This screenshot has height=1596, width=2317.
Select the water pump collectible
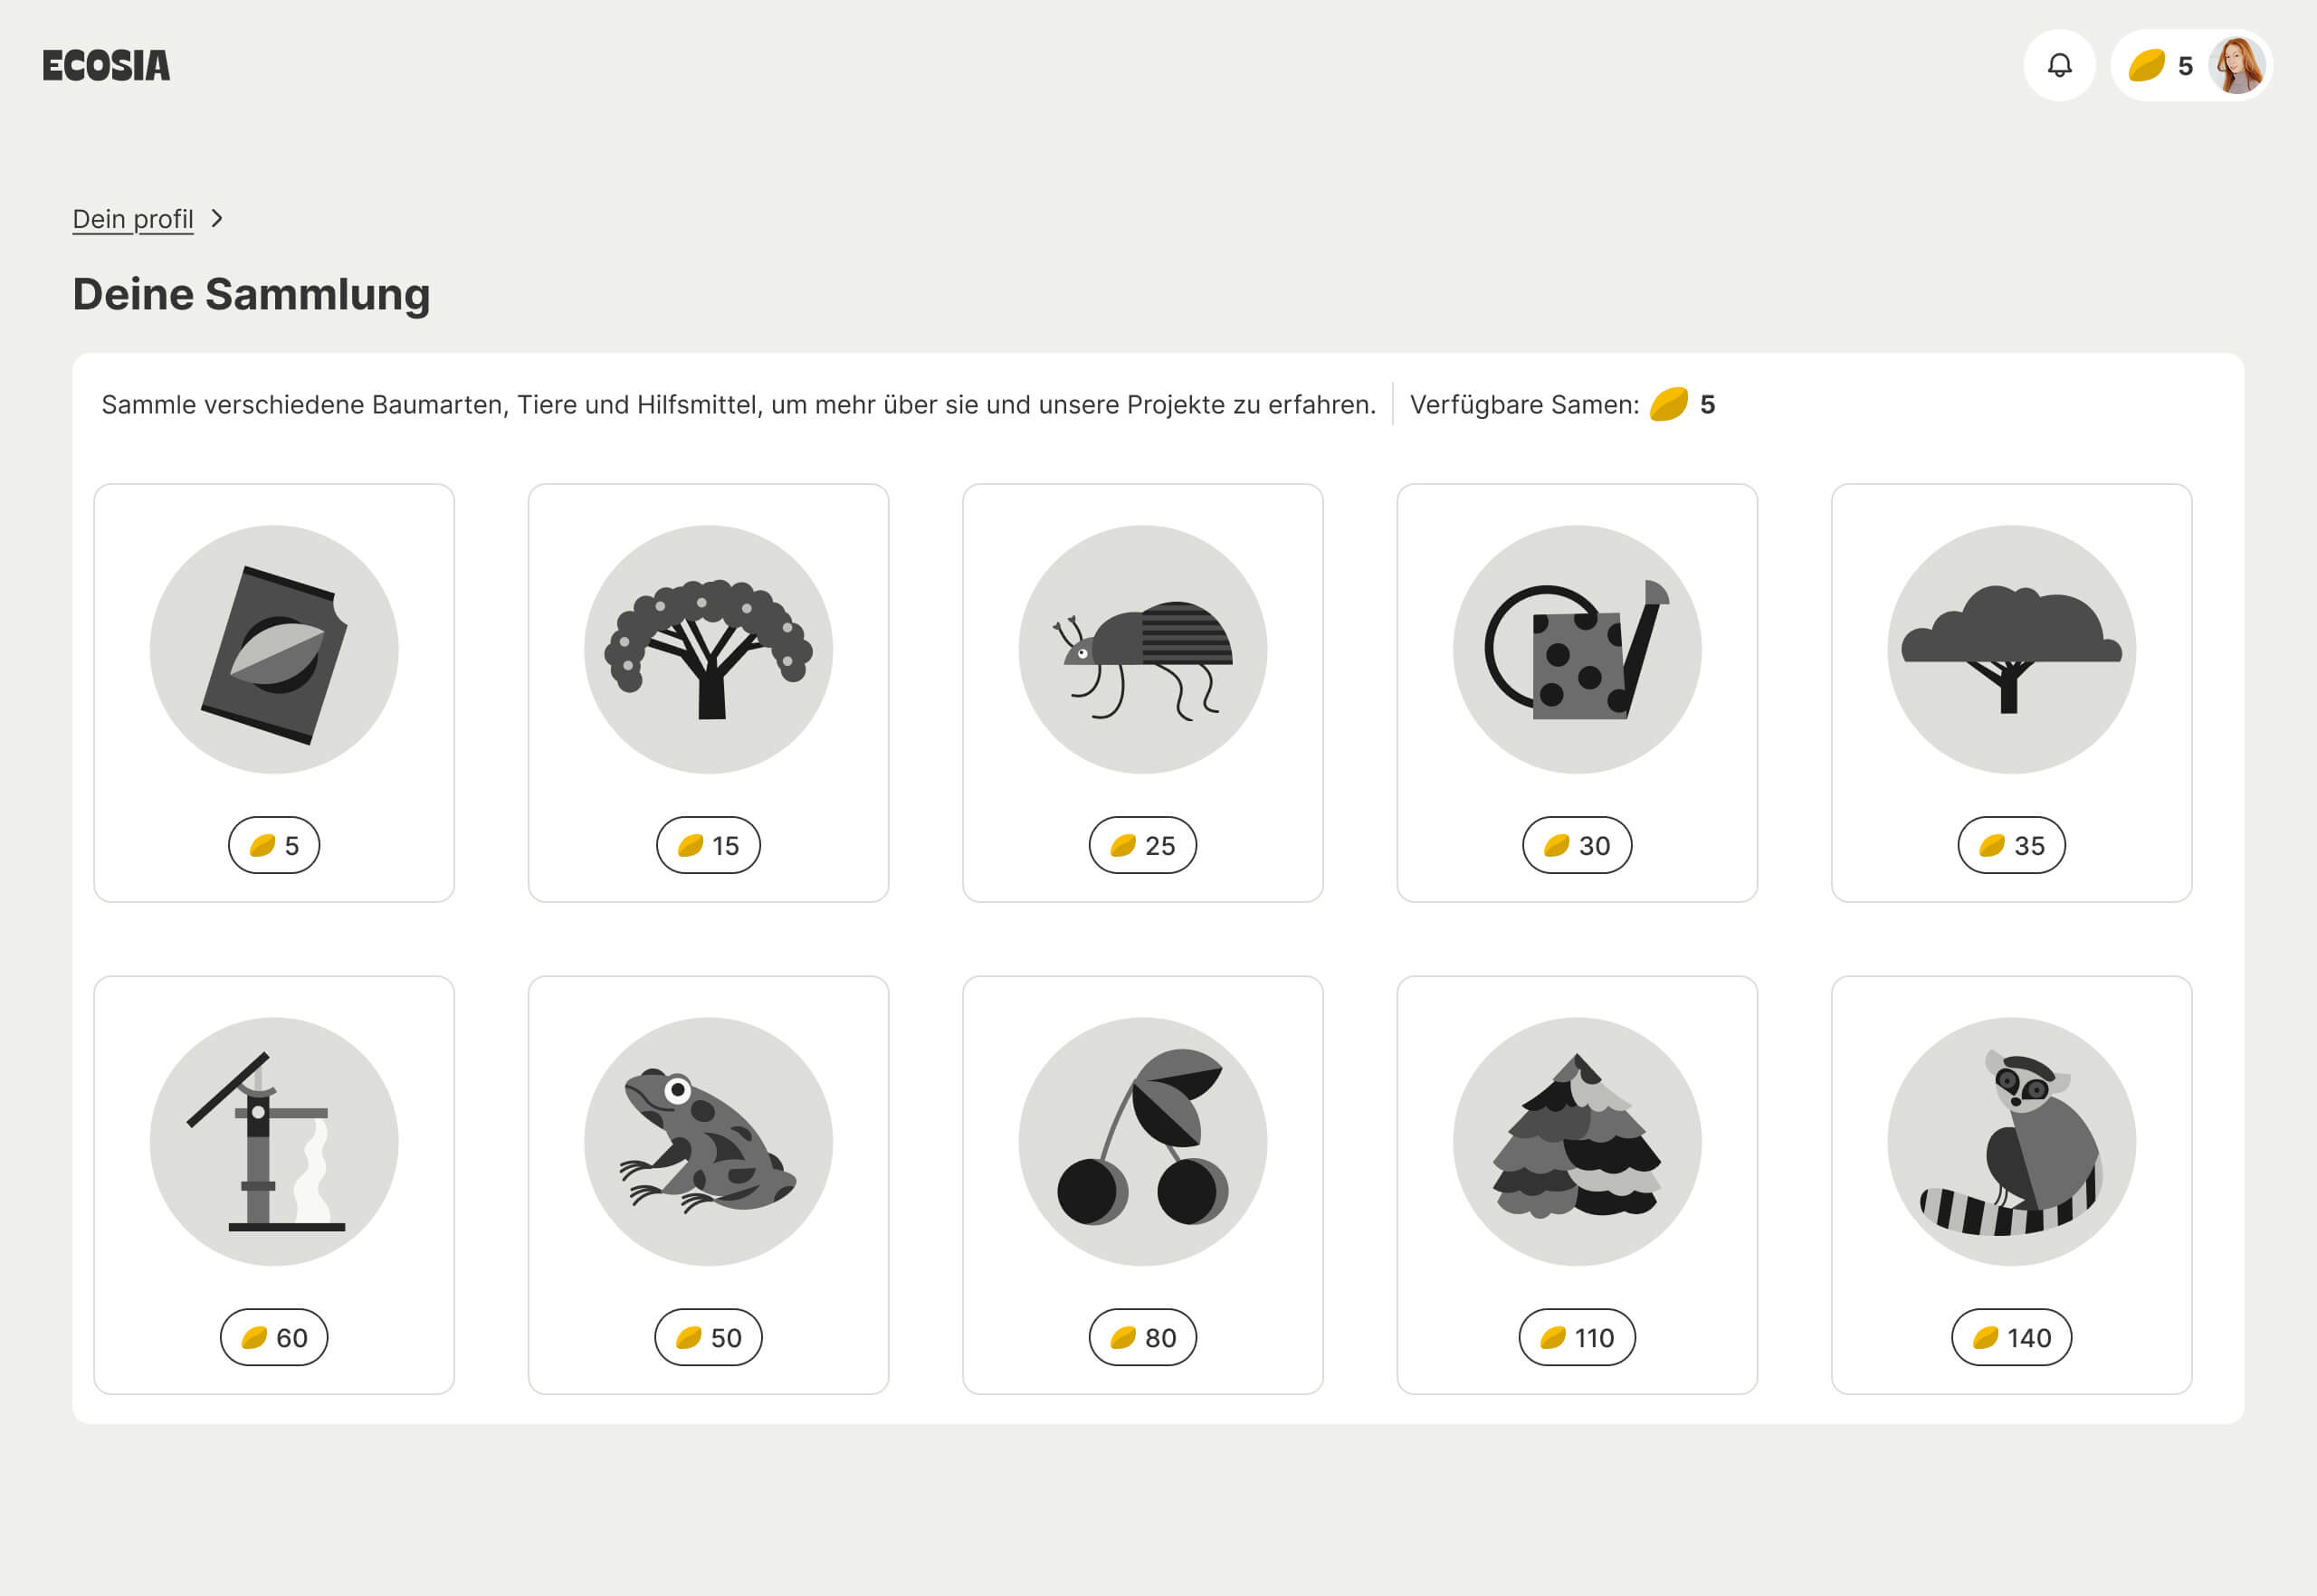click(x=274, y=1140)
